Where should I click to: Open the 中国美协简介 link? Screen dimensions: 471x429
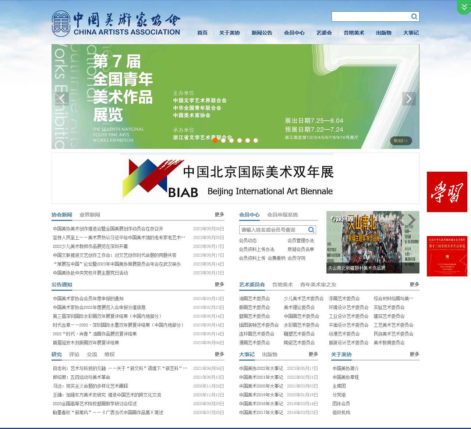(346, 368)
